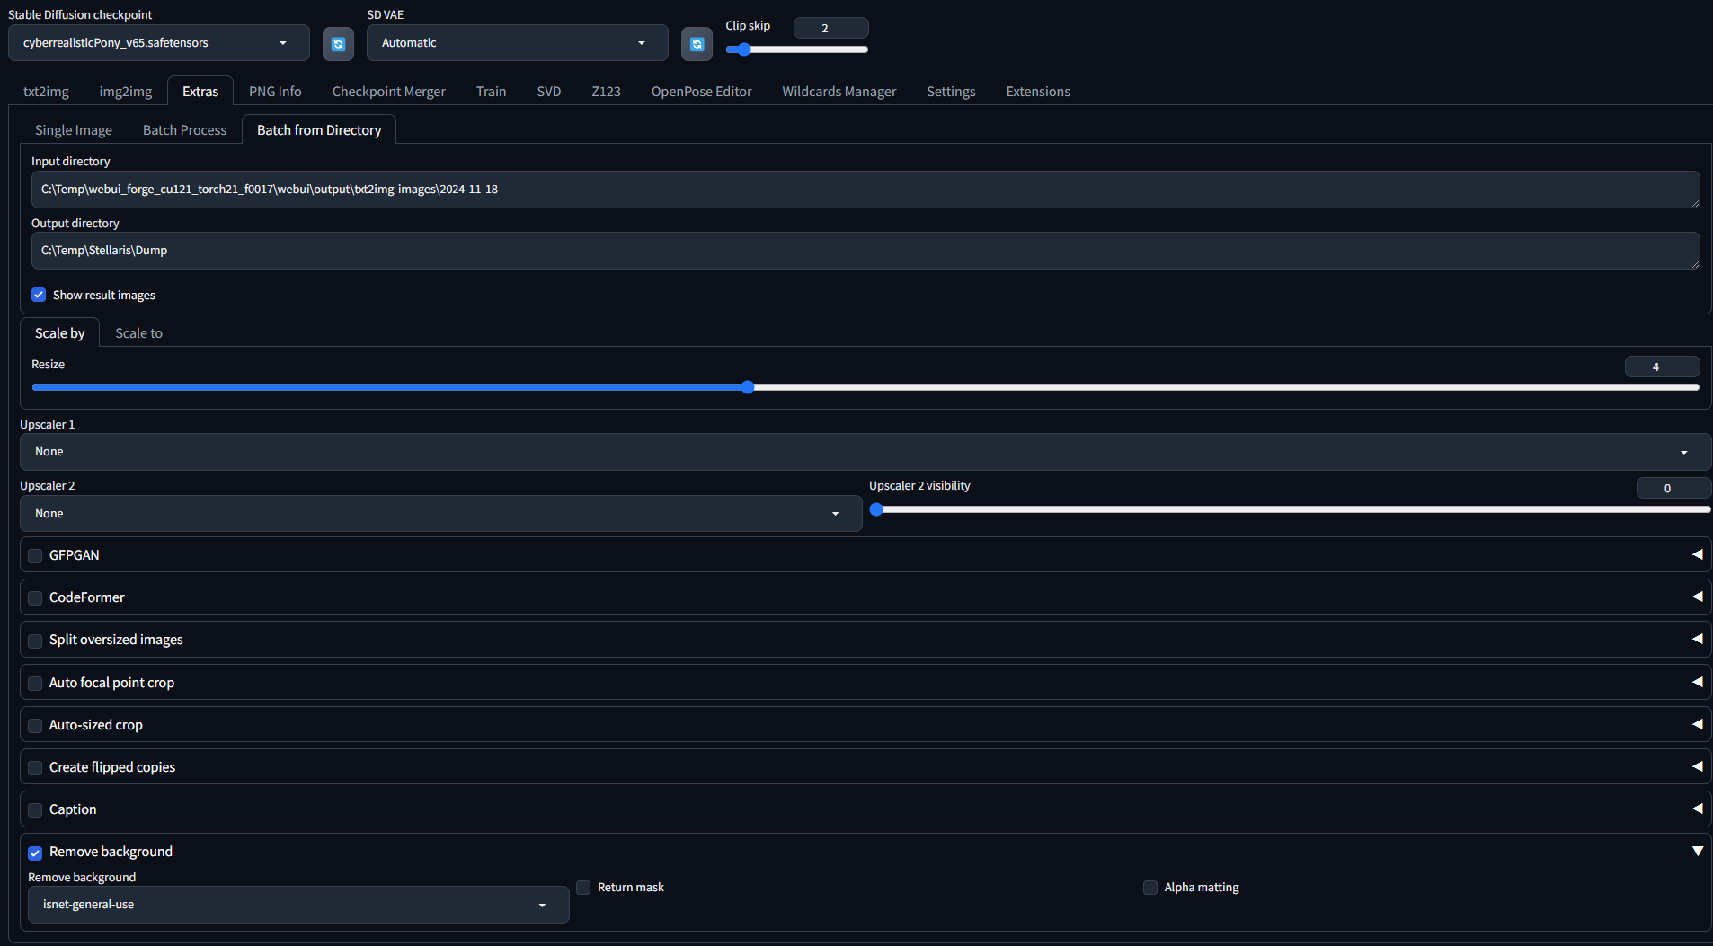This screenshot has height=946, width=1713.
Task: Expand the Split oversized images section
Action: (1697, 639)
